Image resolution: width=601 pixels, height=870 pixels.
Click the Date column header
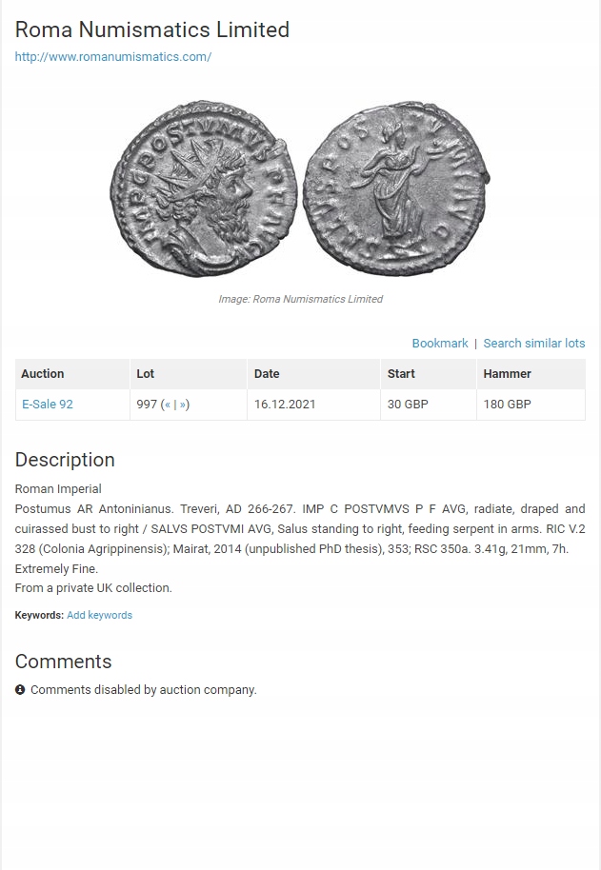pos(267,373)
